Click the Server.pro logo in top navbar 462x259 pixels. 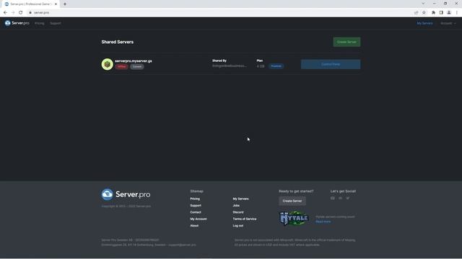click(17, 23)
